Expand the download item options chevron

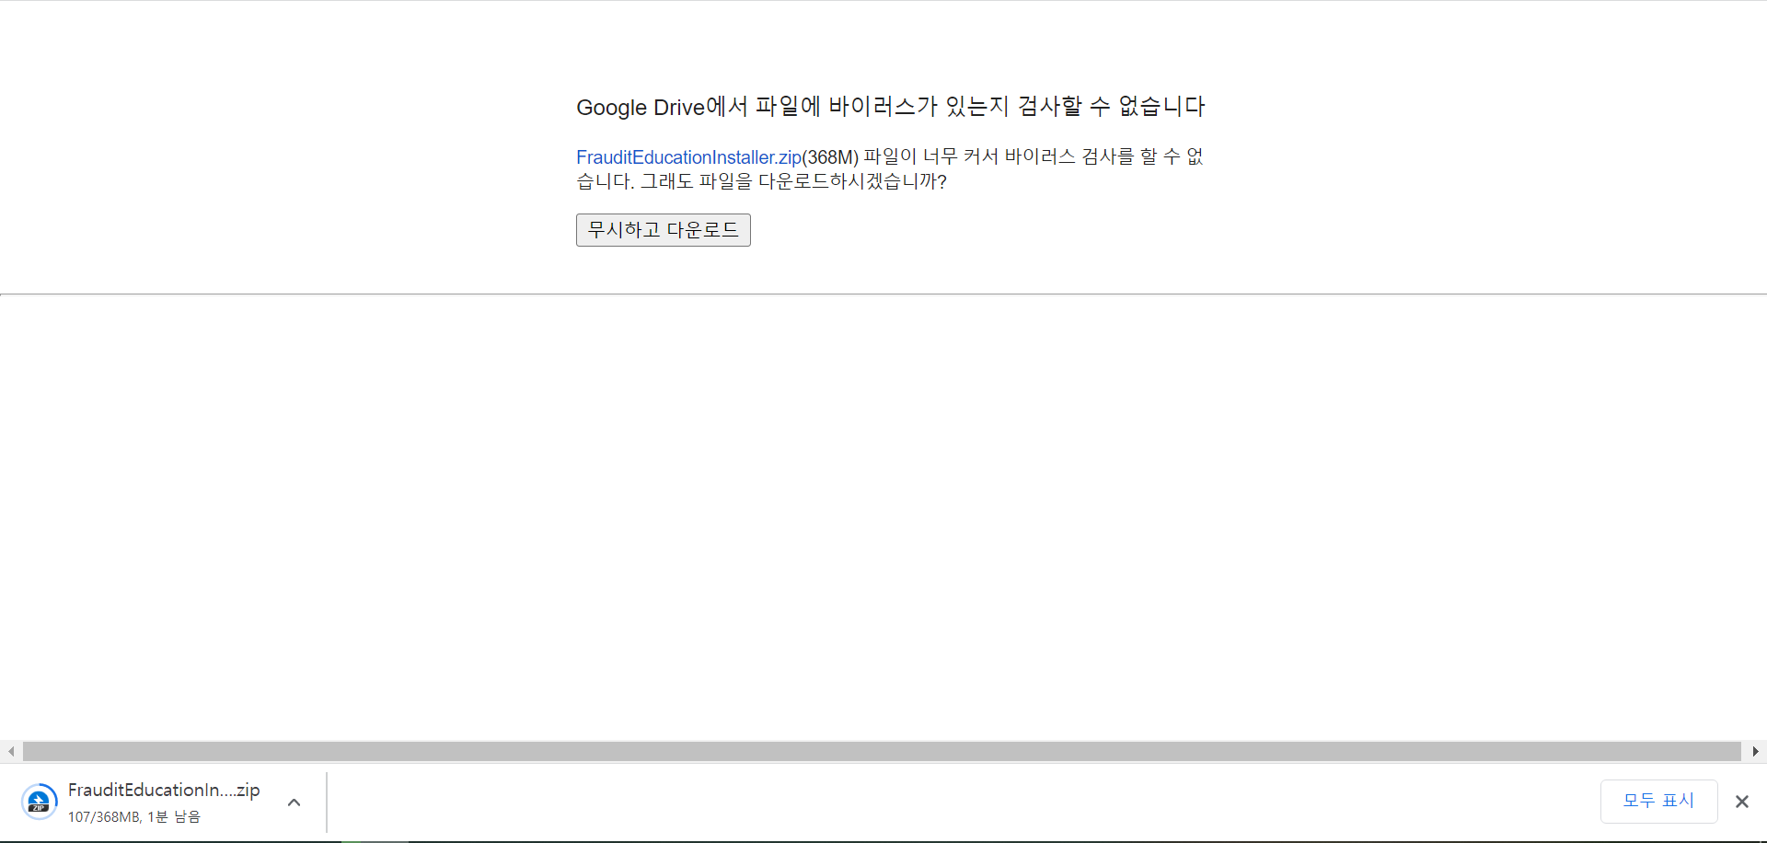click(x=294, y=803)
